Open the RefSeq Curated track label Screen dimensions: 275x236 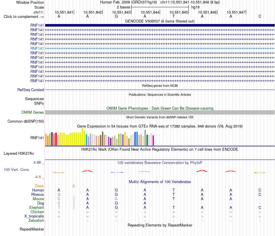point(31,90)
